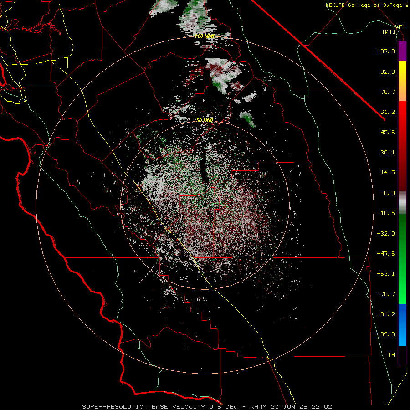Click the -16.5 velocity scale value
This screenshot has height=410, width=410.
(x=386, y=213)
